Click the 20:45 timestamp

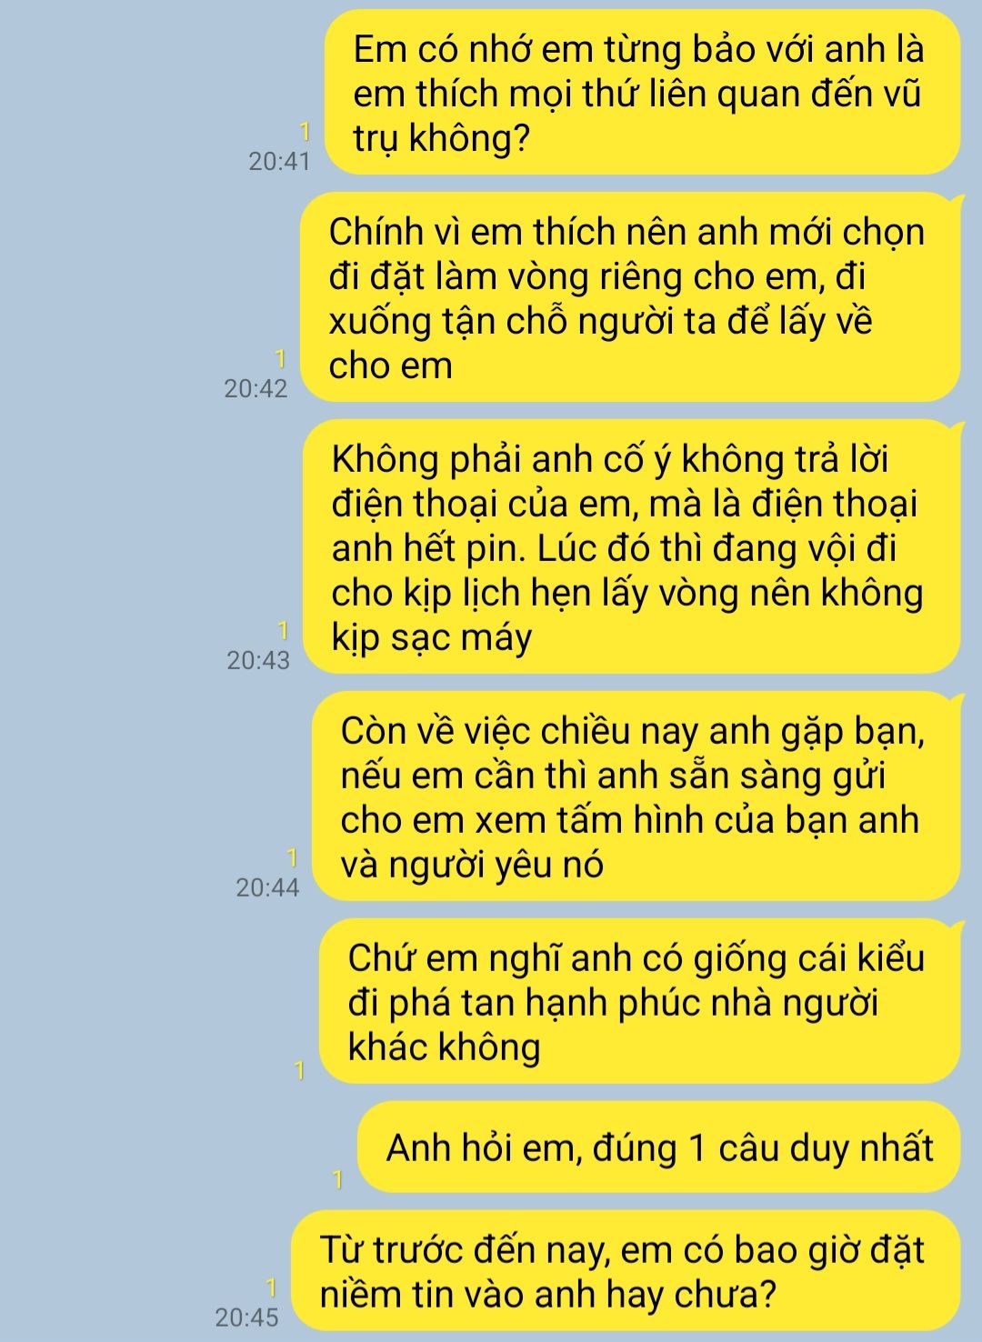(246, 1317)
